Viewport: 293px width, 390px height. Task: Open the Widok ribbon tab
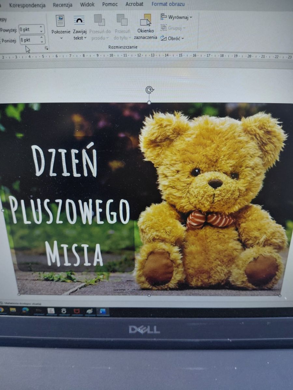coord(87,5)
